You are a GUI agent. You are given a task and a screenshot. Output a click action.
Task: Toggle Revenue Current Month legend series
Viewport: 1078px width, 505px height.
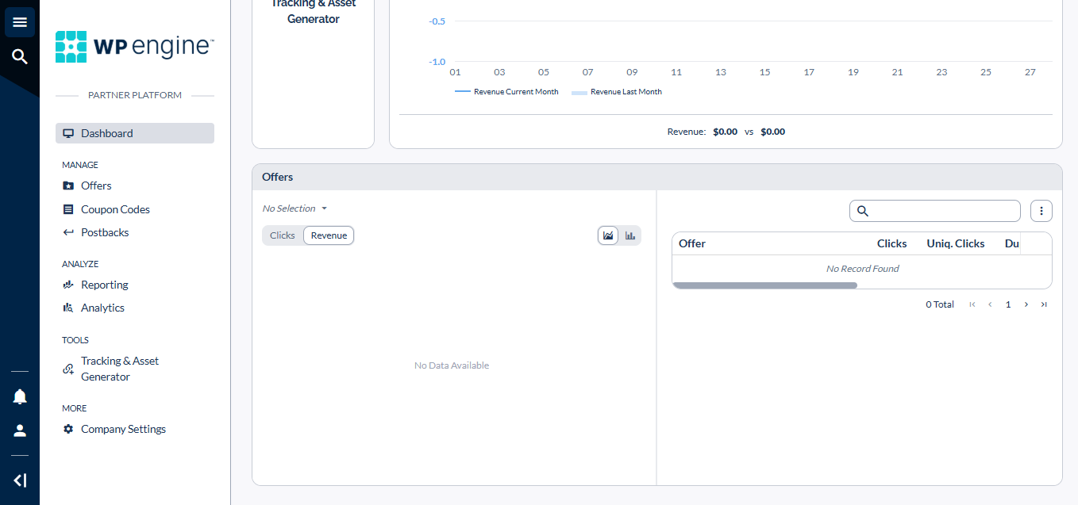click(506, 92)
